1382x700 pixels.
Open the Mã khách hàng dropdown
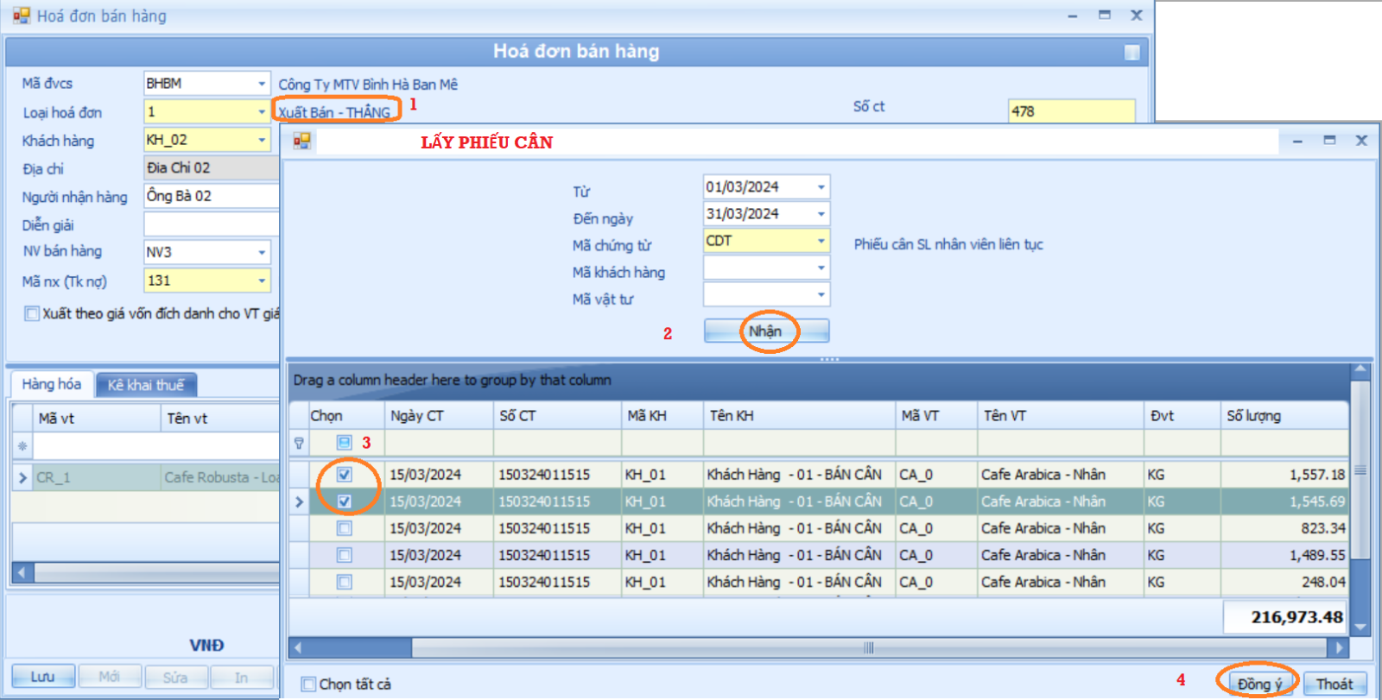pyautogui.click(x=821, y=268)
